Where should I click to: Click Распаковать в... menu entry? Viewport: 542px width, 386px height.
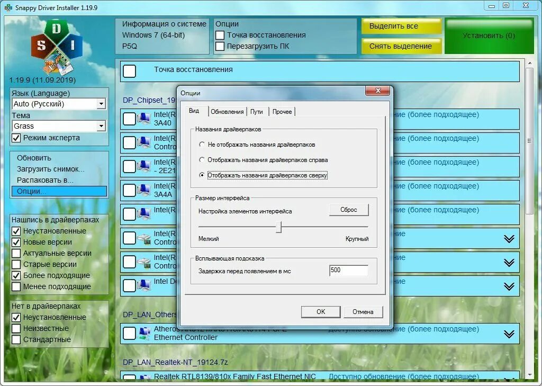pyautogui.click(x=45, y=180)
